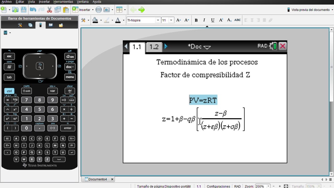The width and height of the screenshot is (334, 188).
Task: Toggle underline text formatting
Action: (213, 20)
